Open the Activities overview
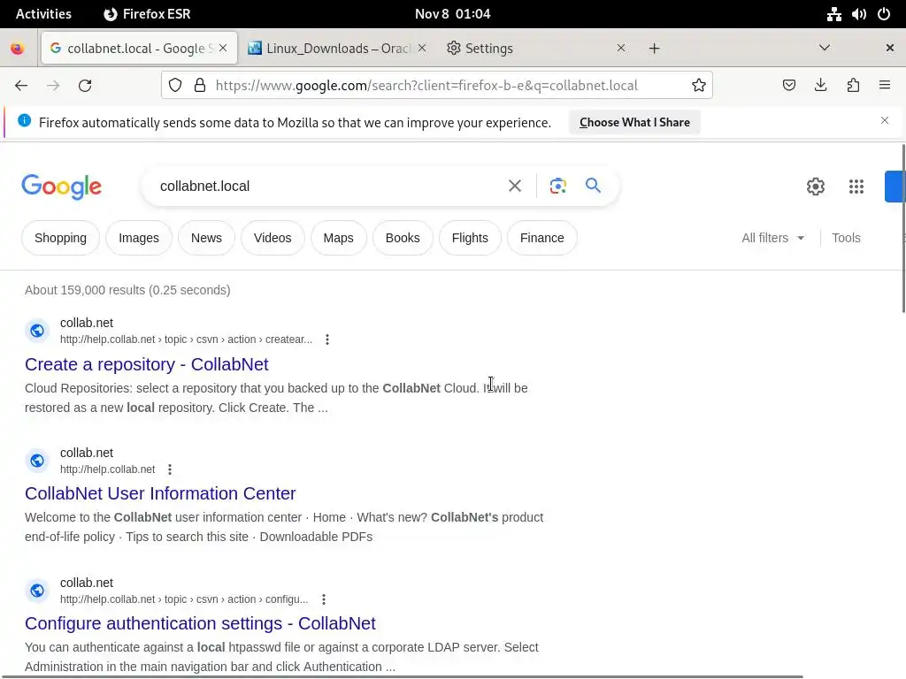906x679 pixels. tap(43, 14)
